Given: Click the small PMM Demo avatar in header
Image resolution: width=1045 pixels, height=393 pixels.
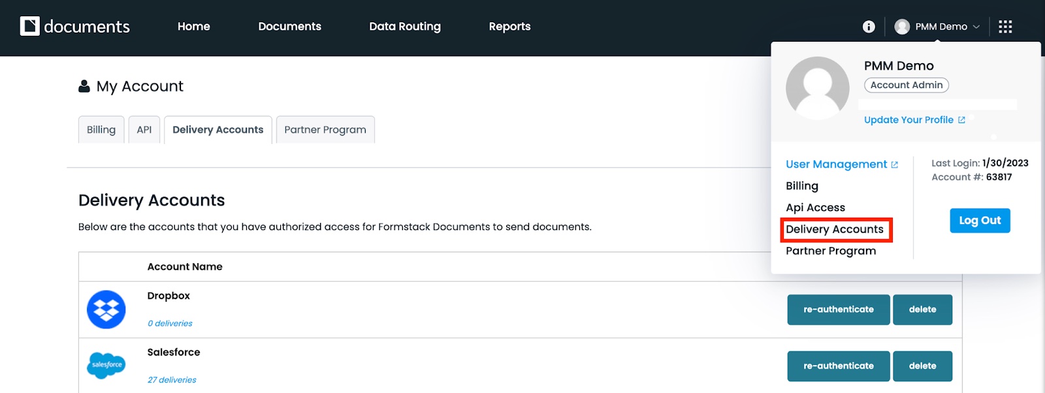Looking at the screenshot, I should 902,27.
